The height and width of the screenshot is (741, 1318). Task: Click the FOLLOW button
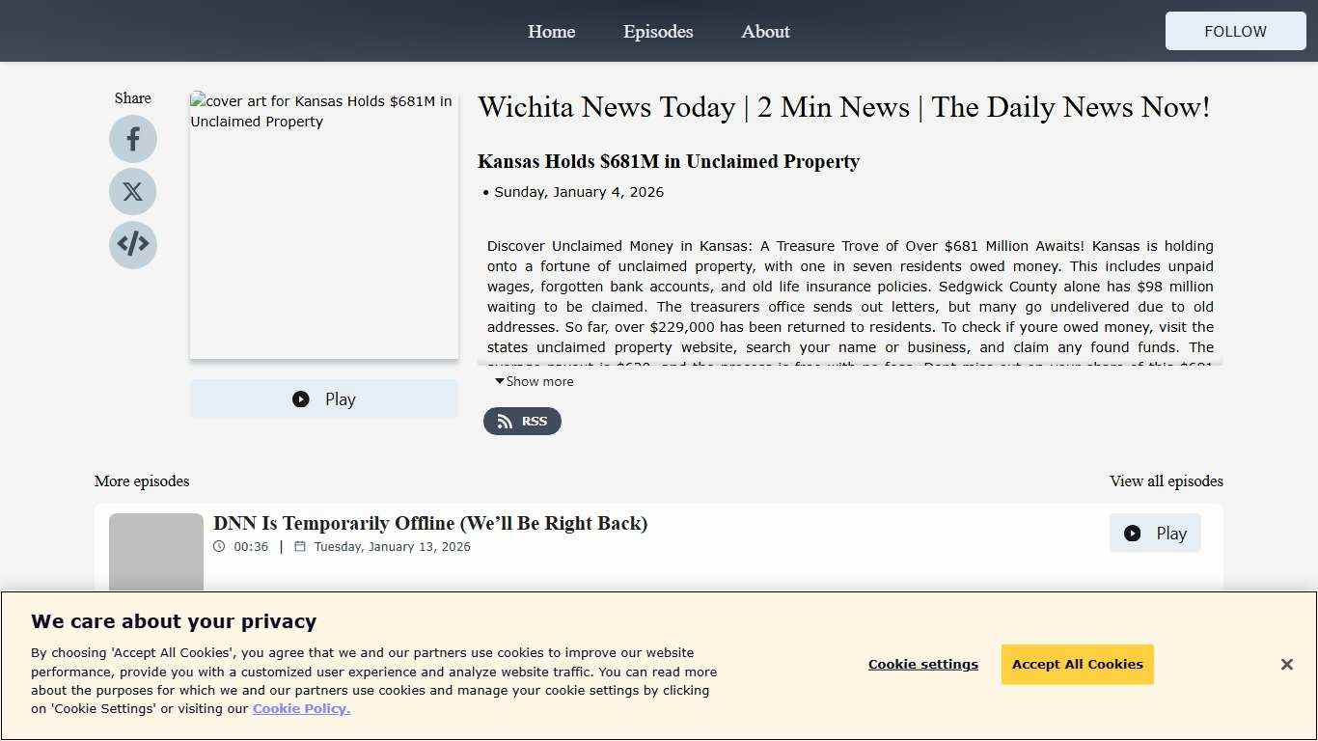coord(1235,31)
